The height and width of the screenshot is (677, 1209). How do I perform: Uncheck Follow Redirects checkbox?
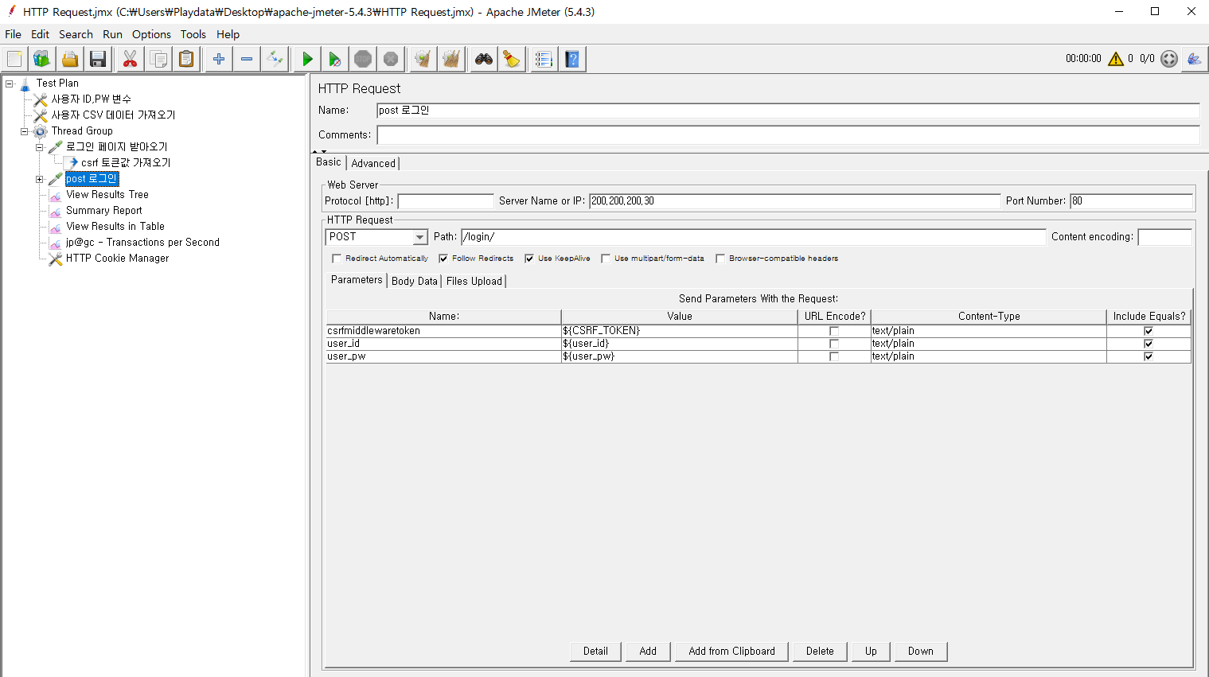(x=443, y=259)
